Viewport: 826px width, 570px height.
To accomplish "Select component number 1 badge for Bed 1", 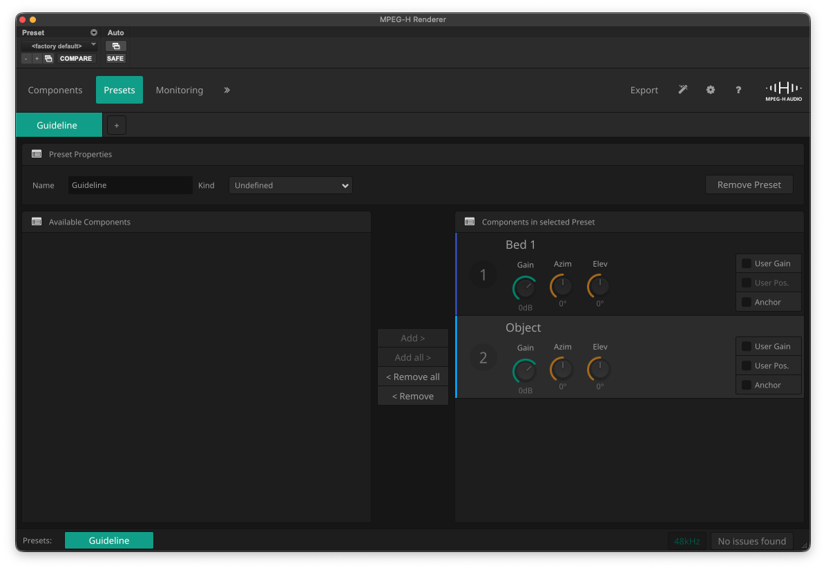I will pos(483,274).
